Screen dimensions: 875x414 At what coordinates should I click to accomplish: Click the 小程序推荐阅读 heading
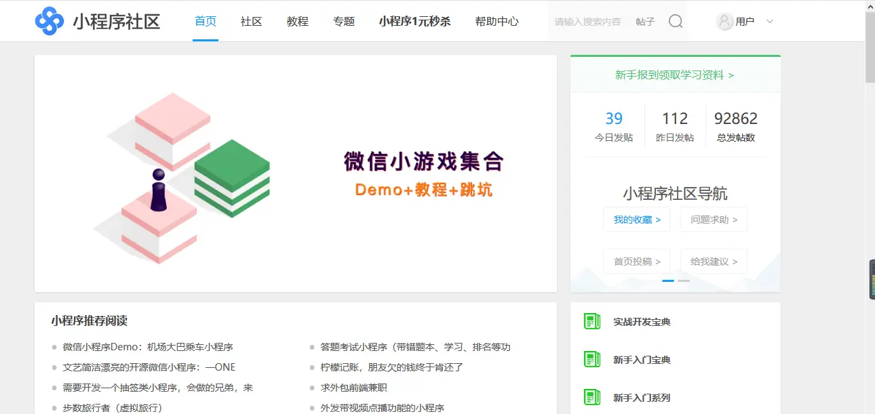click(89, 320)
